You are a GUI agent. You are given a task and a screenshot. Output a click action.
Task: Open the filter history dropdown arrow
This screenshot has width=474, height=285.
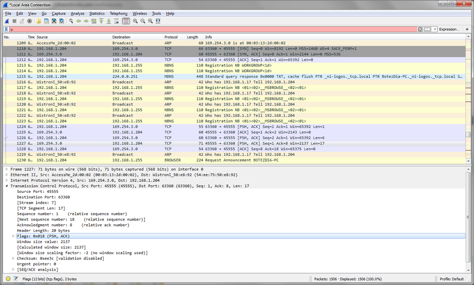tap(435, 29)
